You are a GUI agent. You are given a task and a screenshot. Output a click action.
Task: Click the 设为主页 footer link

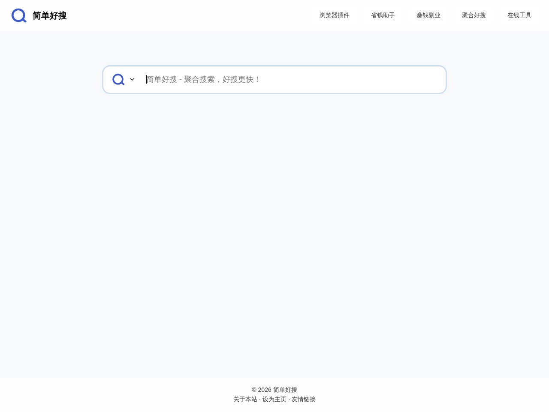[274, 399]
